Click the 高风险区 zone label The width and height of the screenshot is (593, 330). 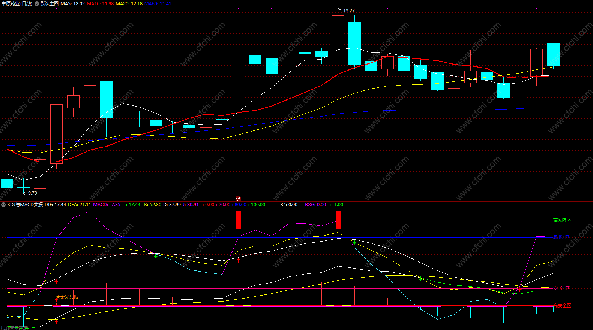[562, 220]
